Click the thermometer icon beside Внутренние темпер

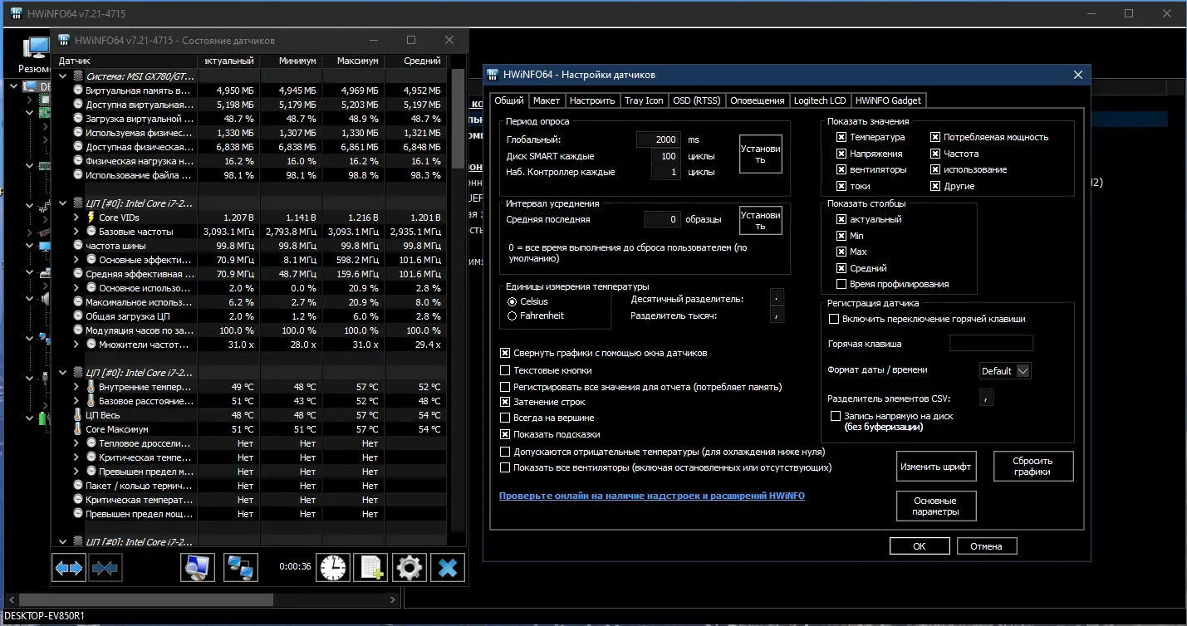point(91,387)
